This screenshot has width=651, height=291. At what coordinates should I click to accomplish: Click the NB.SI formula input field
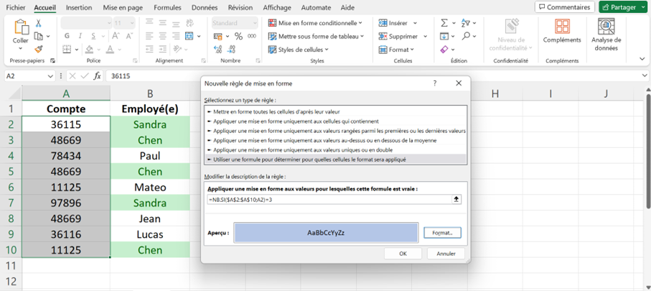329,200
